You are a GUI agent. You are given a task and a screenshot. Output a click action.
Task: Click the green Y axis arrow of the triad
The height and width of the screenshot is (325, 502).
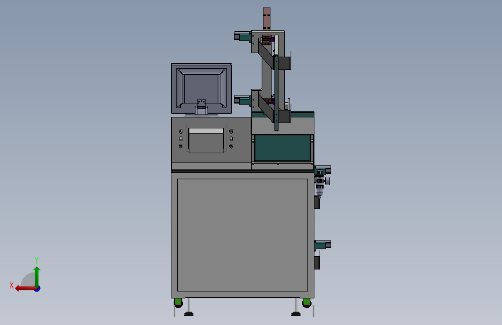pyautogui.click(x=37, y=276)
